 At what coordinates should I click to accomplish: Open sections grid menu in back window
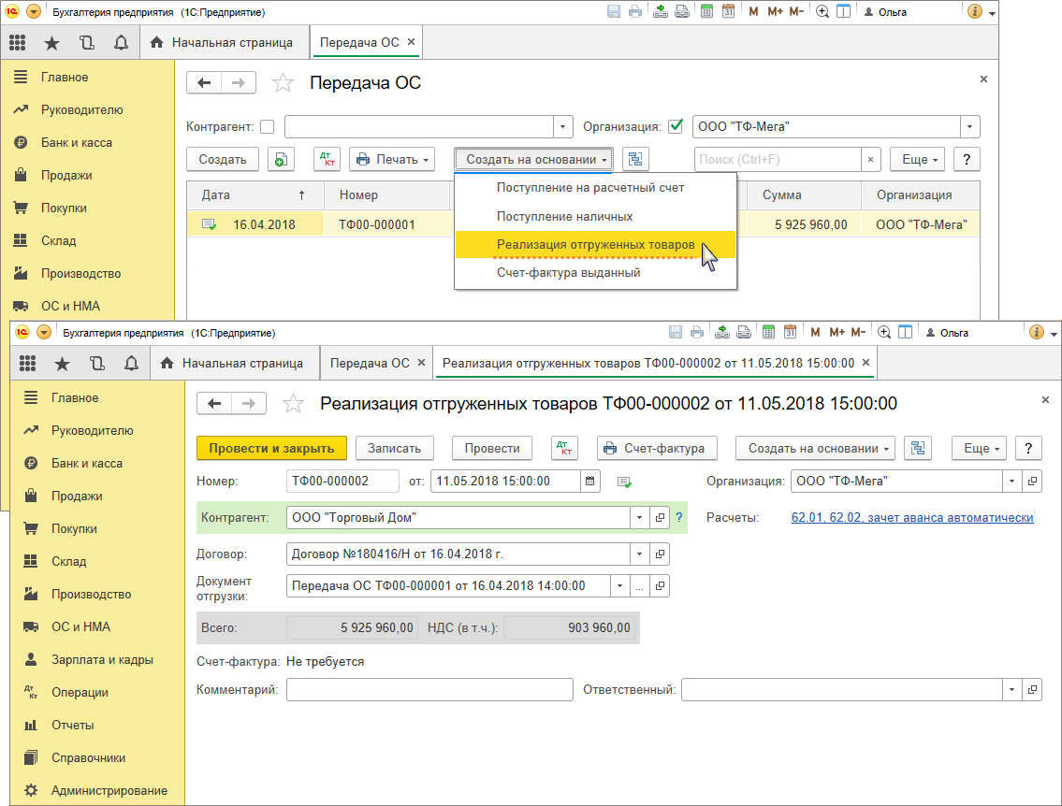coord(18,43)
